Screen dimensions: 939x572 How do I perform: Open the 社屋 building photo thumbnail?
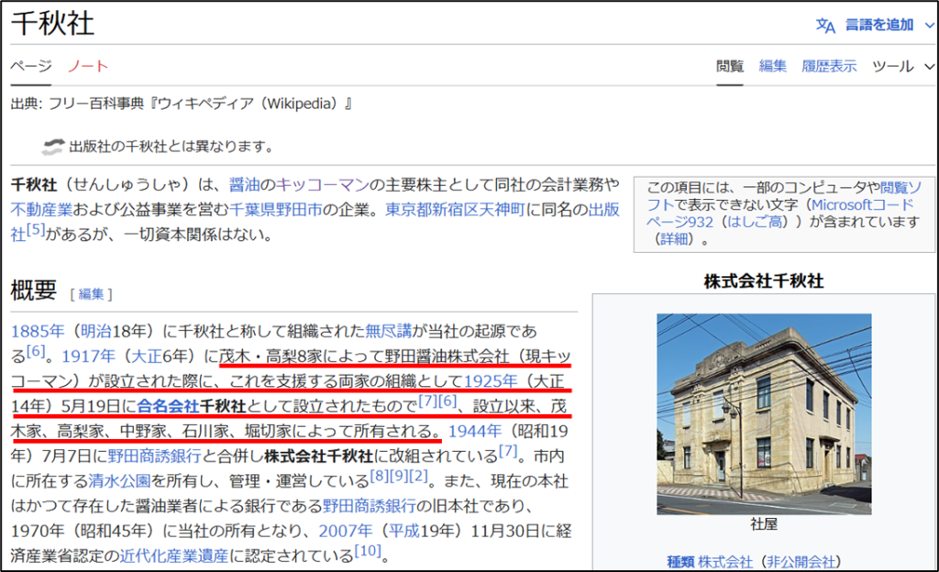point(764,413)
